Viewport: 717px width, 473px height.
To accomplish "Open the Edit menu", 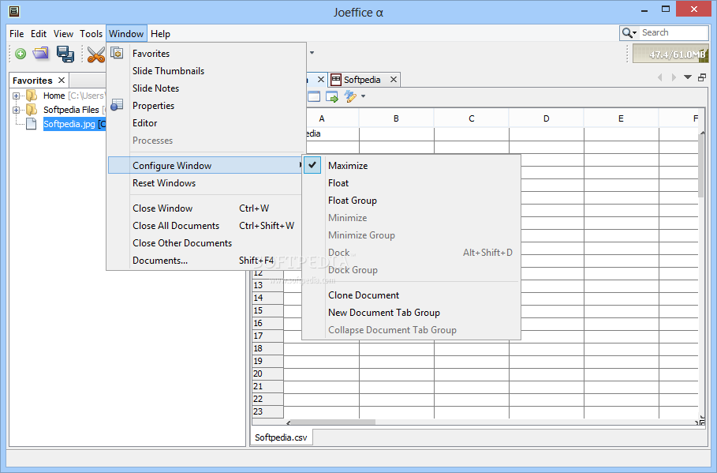I will click(39, 34).
